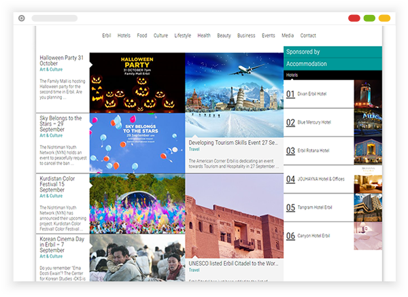
Task: Open 04 JOUHAYNA Hotel & Offices listing
Action: pos(319,179)
